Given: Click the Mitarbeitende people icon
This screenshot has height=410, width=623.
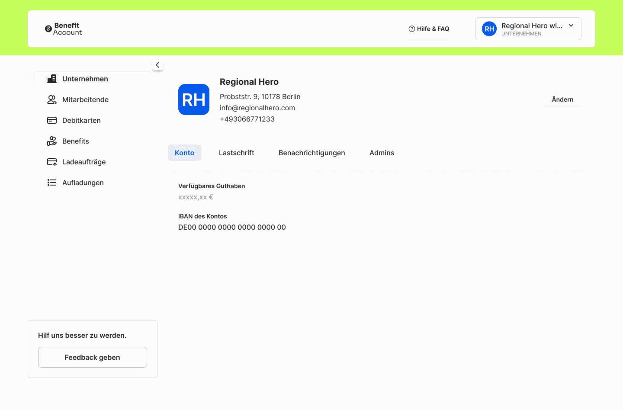Looking at the screenshot, I should pyautogui.click(x=52, y=99).
